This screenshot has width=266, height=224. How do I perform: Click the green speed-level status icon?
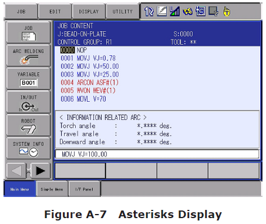coord(174,11)
